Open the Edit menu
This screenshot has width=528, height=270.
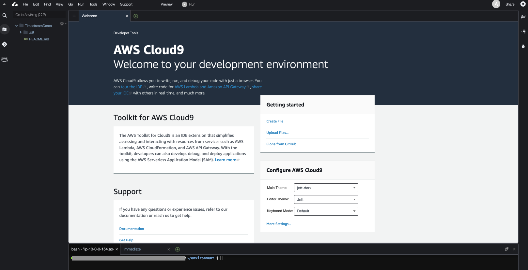tap(36, 4)
